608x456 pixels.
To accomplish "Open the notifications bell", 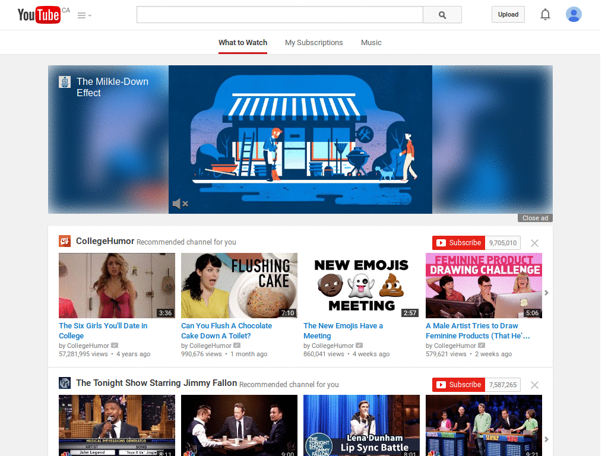I will click(545, 14).
